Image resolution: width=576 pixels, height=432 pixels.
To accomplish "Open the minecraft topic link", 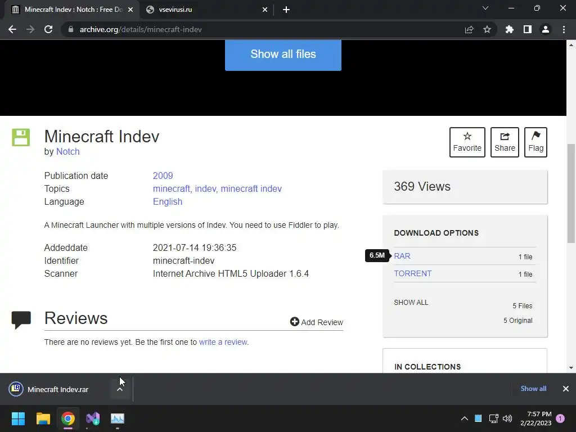I will 171,188.
